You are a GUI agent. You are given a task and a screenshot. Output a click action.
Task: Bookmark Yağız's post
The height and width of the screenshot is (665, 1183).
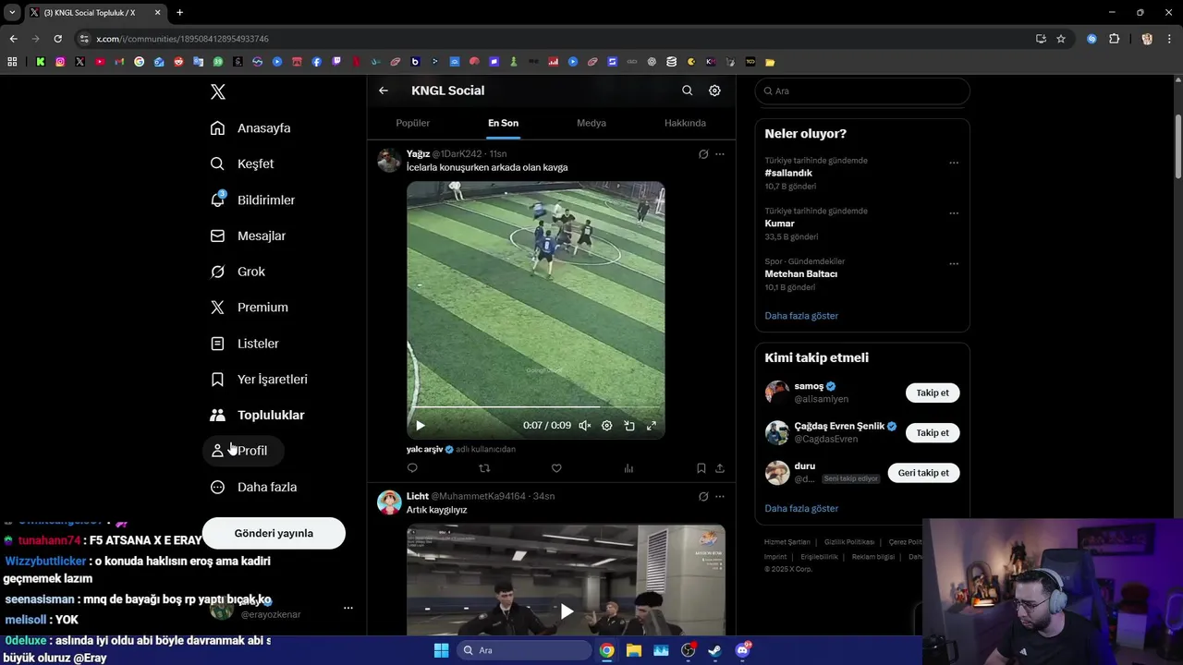tap(701, 468)
